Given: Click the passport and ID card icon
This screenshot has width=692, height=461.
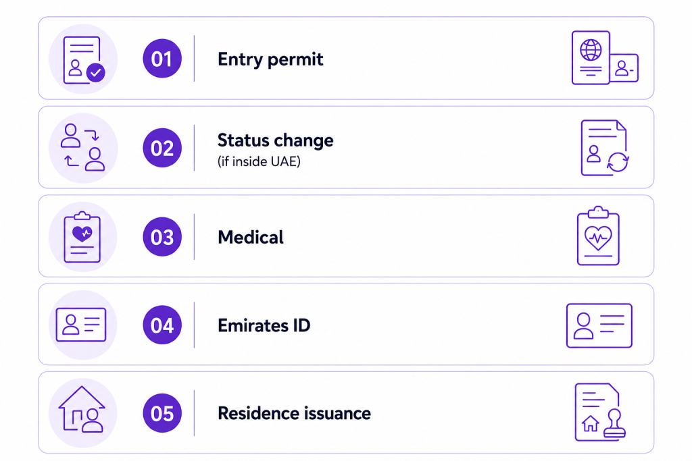Looking at the screenshot, I should coord(605,58).
